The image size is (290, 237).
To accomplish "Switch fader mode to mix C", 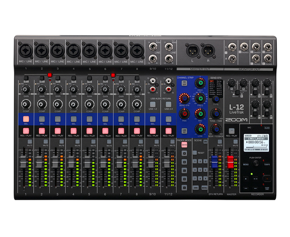I will click(x=184, y=171).
